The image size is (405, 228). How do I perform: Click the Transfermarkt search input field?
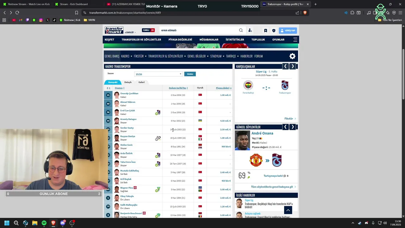pyautogui.click(x=199, y=30)
